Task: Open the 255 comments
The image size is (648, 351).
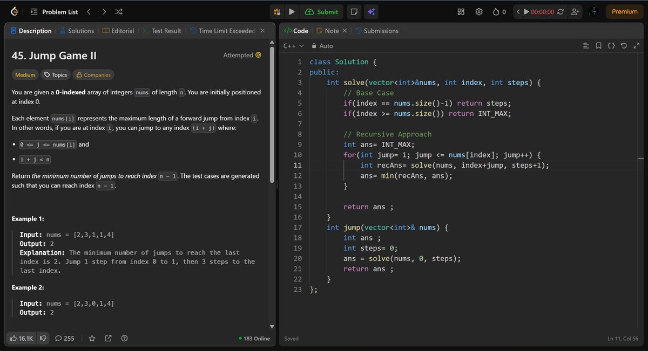Action: (x=65, y=339)
